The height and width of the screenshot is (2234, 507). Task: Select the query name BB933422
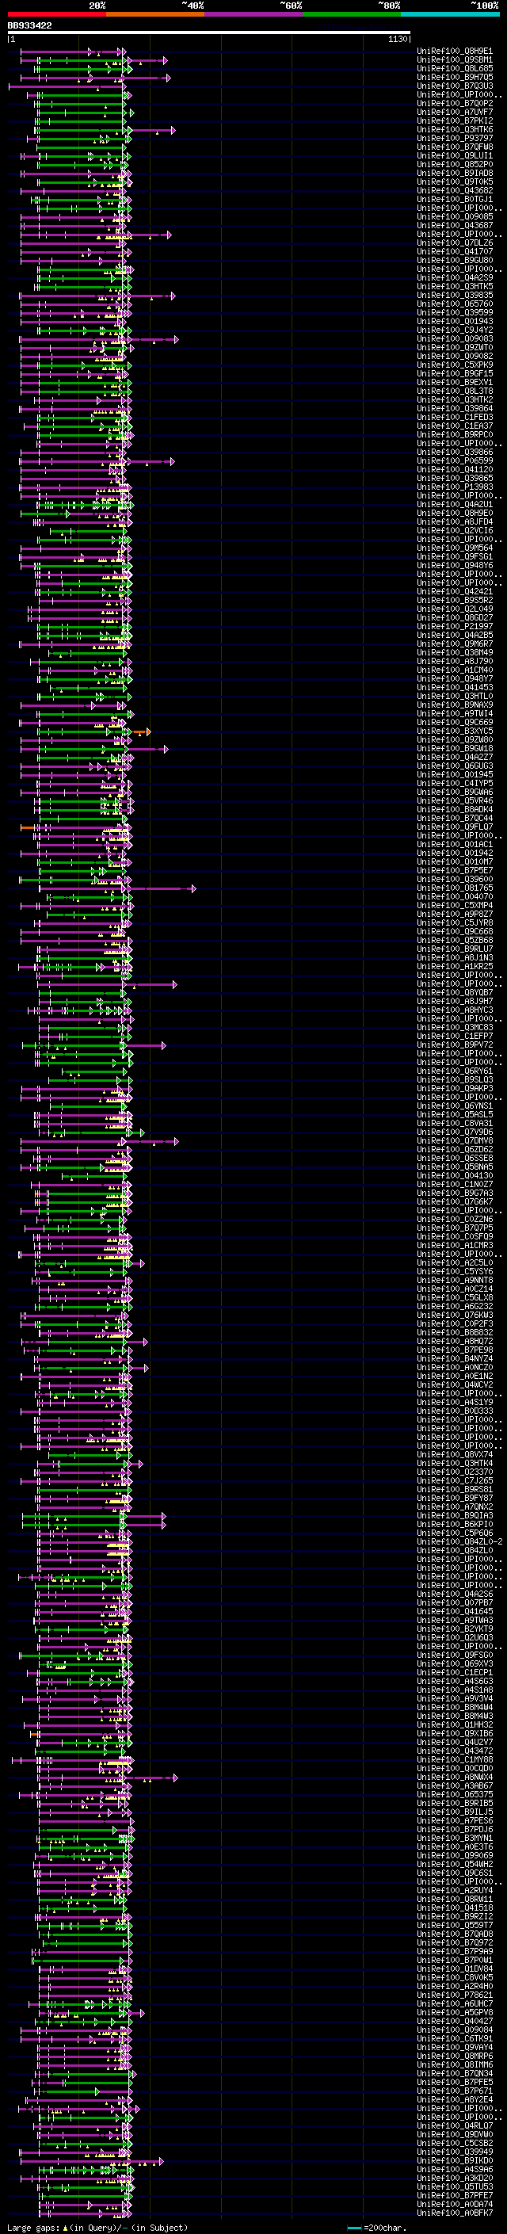pos(29,26)
